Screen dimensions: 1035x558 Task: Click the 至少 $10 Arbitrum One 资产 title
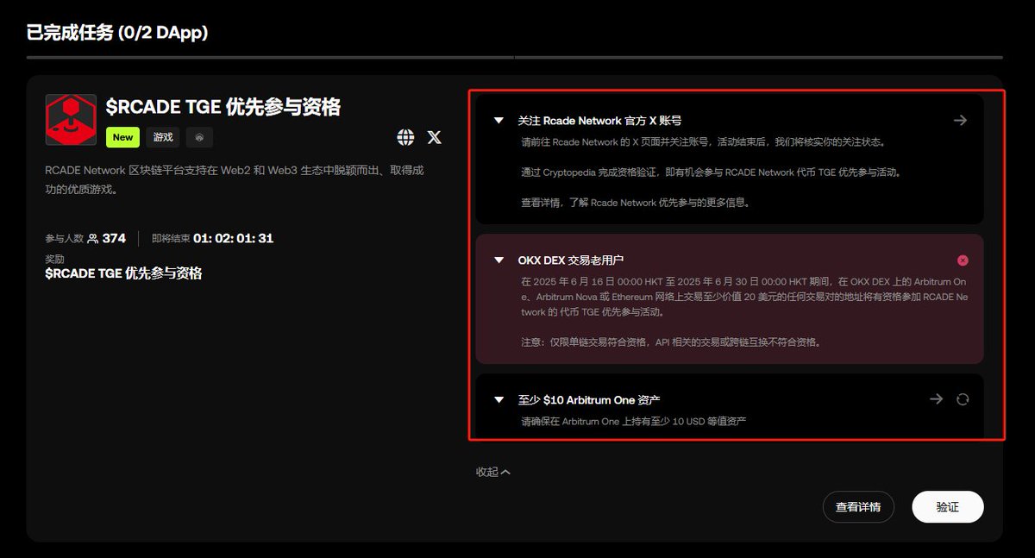[590, 399]
